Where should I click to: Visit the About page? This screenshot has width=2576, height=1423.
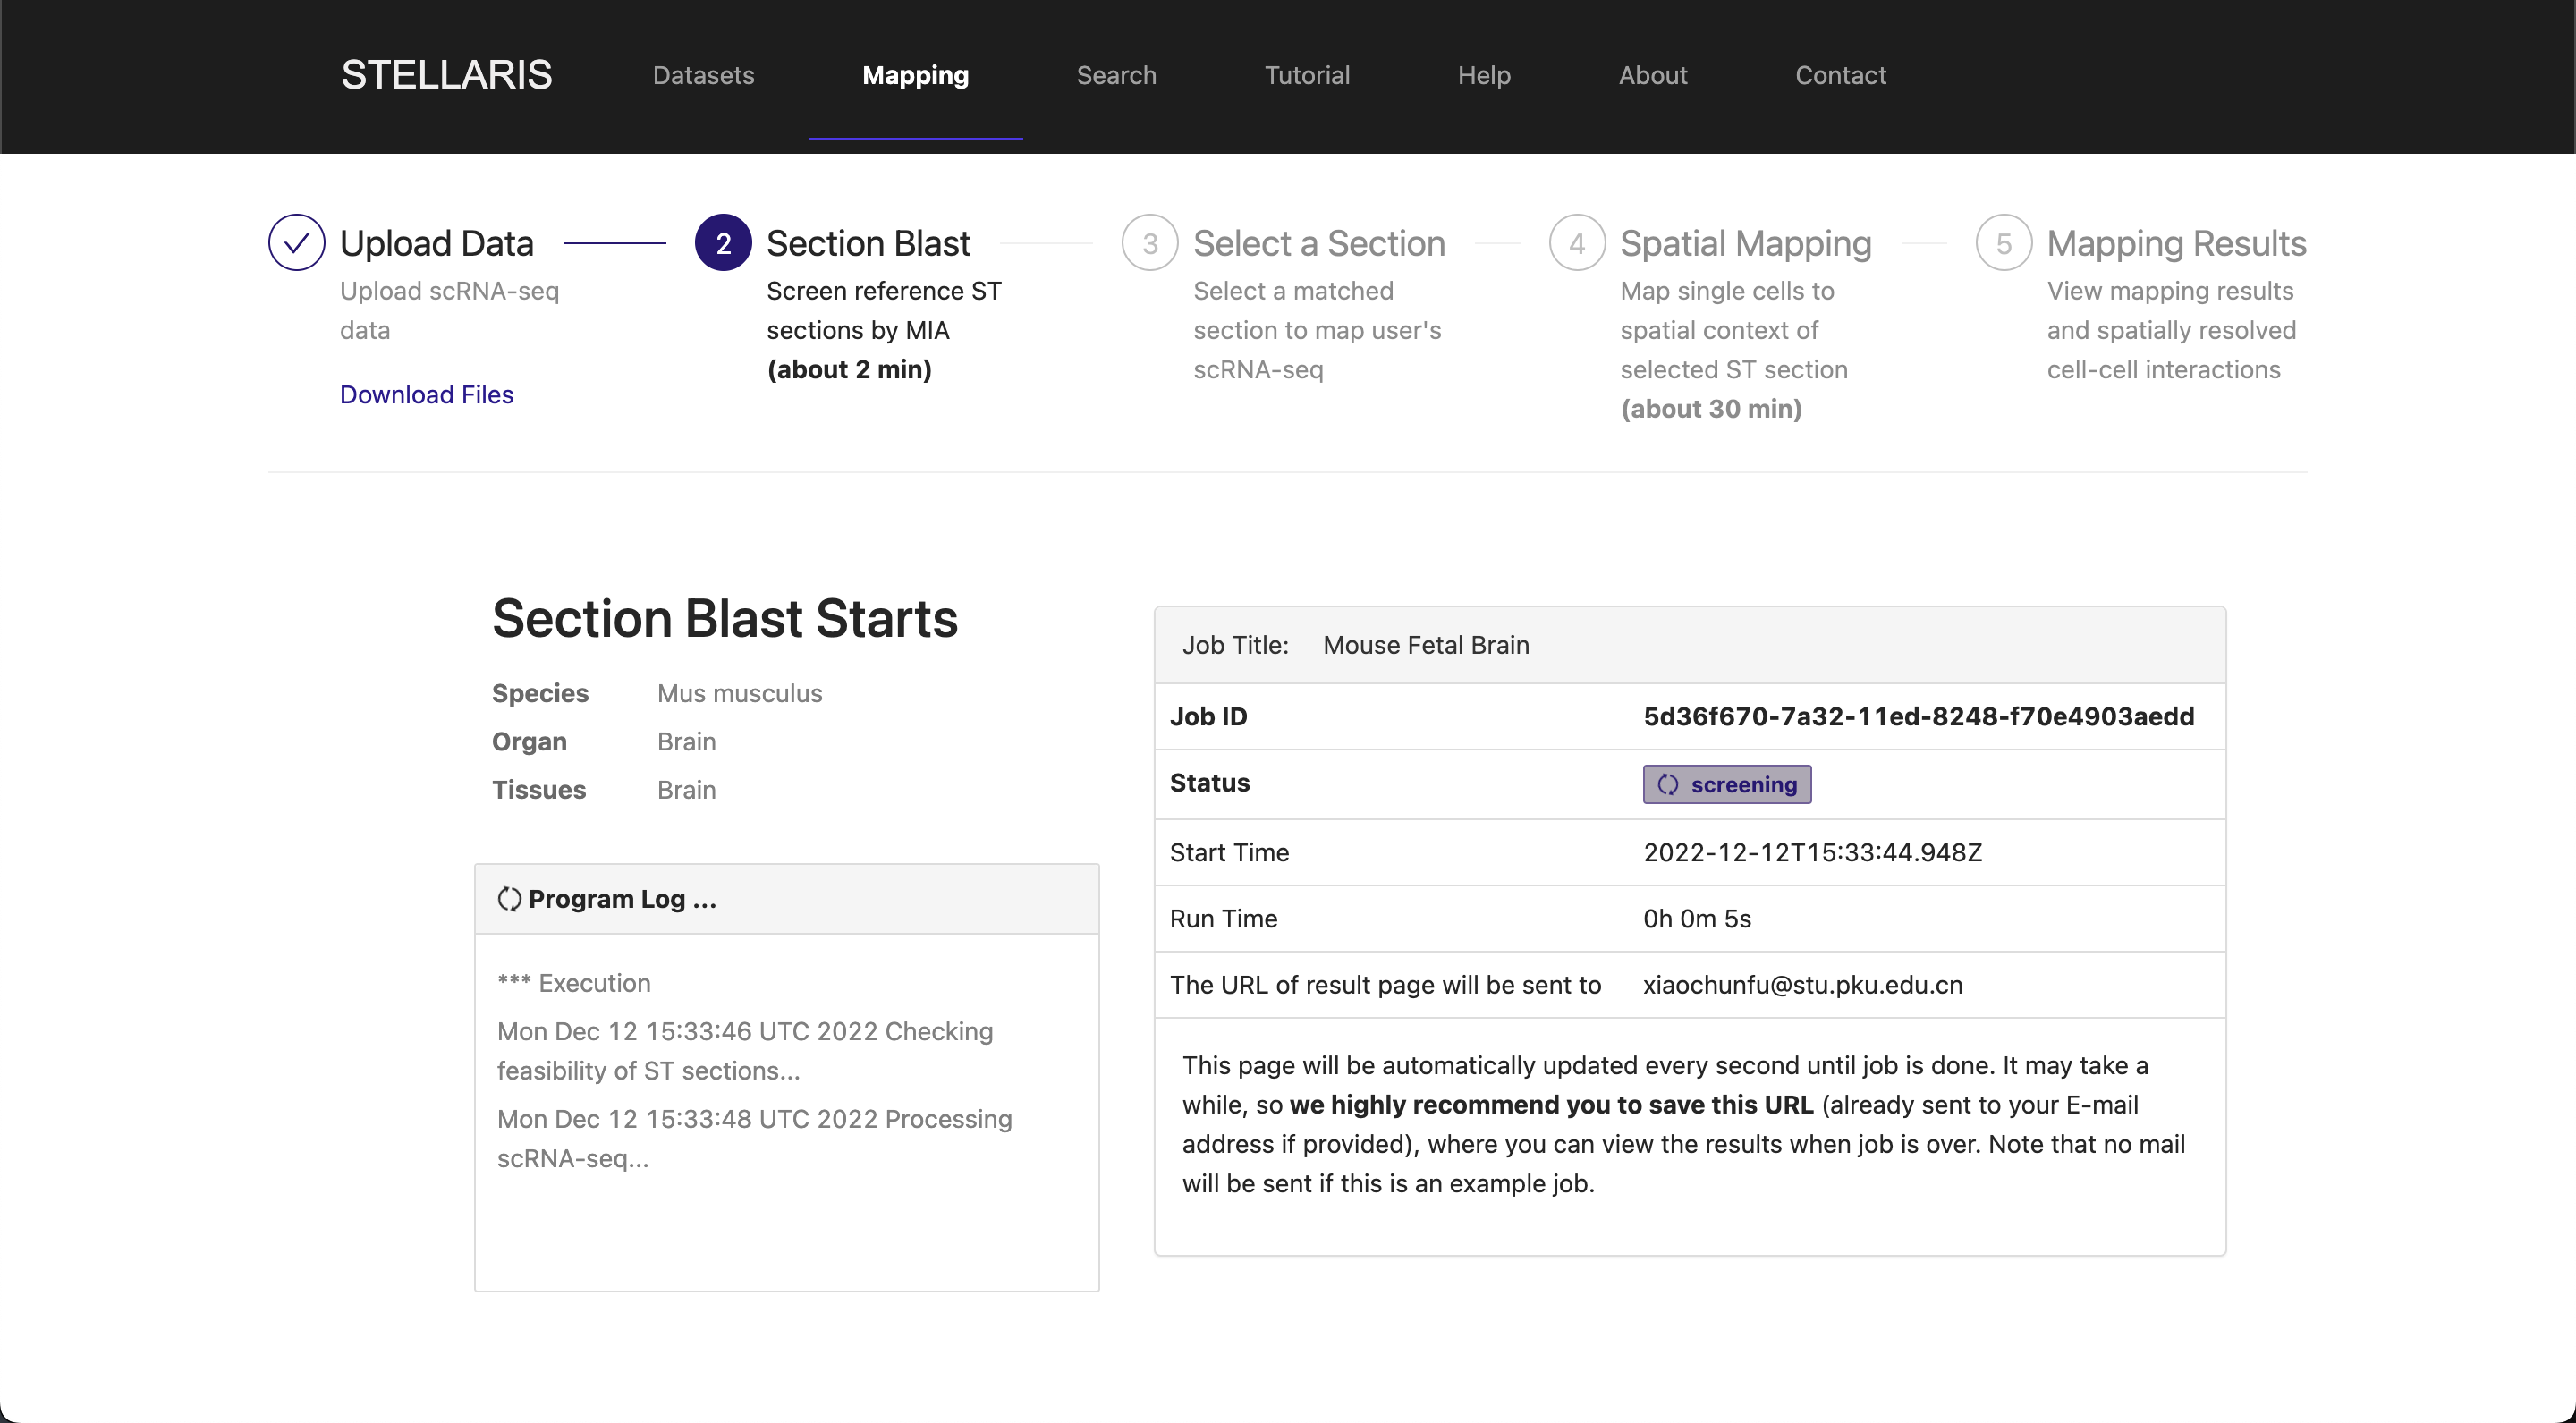pyautogui.click(x=1653, y=75)
